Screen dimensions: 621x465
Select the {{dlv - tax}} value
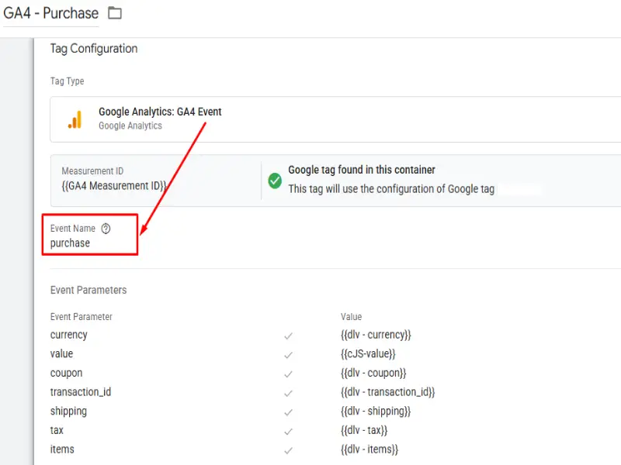pyautogui.click(x=364, y=430)
